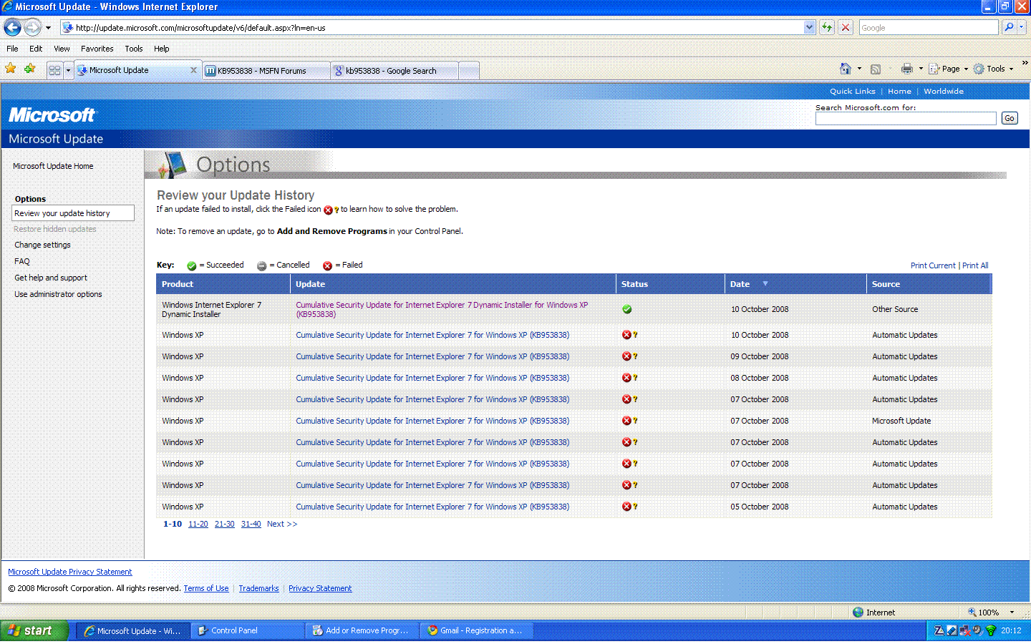Open the Tools menu in menu bar
Image resolution: width=1031 pixels, height=644 pixels.
click(134, 49)
